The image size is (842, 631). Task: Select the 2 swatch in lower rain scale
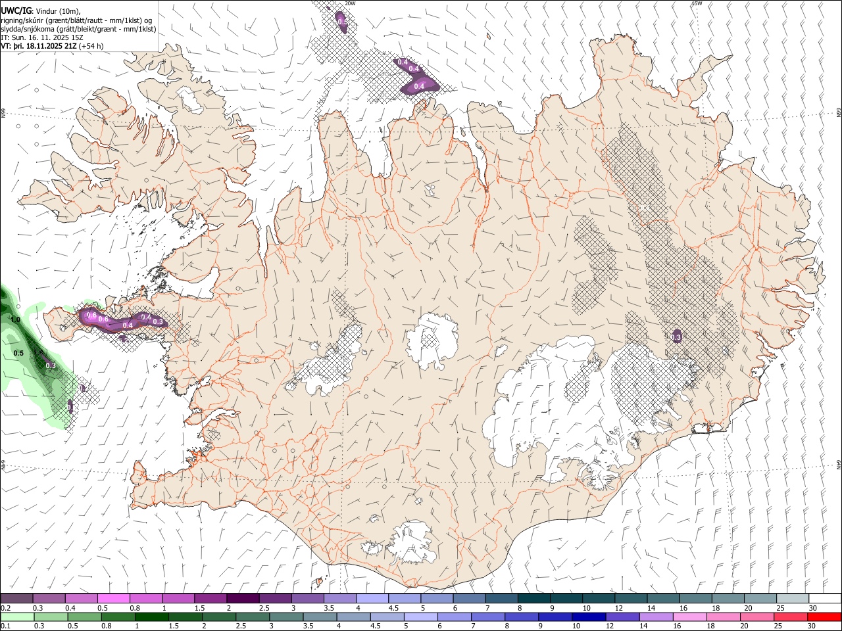(x=218, y=617)
